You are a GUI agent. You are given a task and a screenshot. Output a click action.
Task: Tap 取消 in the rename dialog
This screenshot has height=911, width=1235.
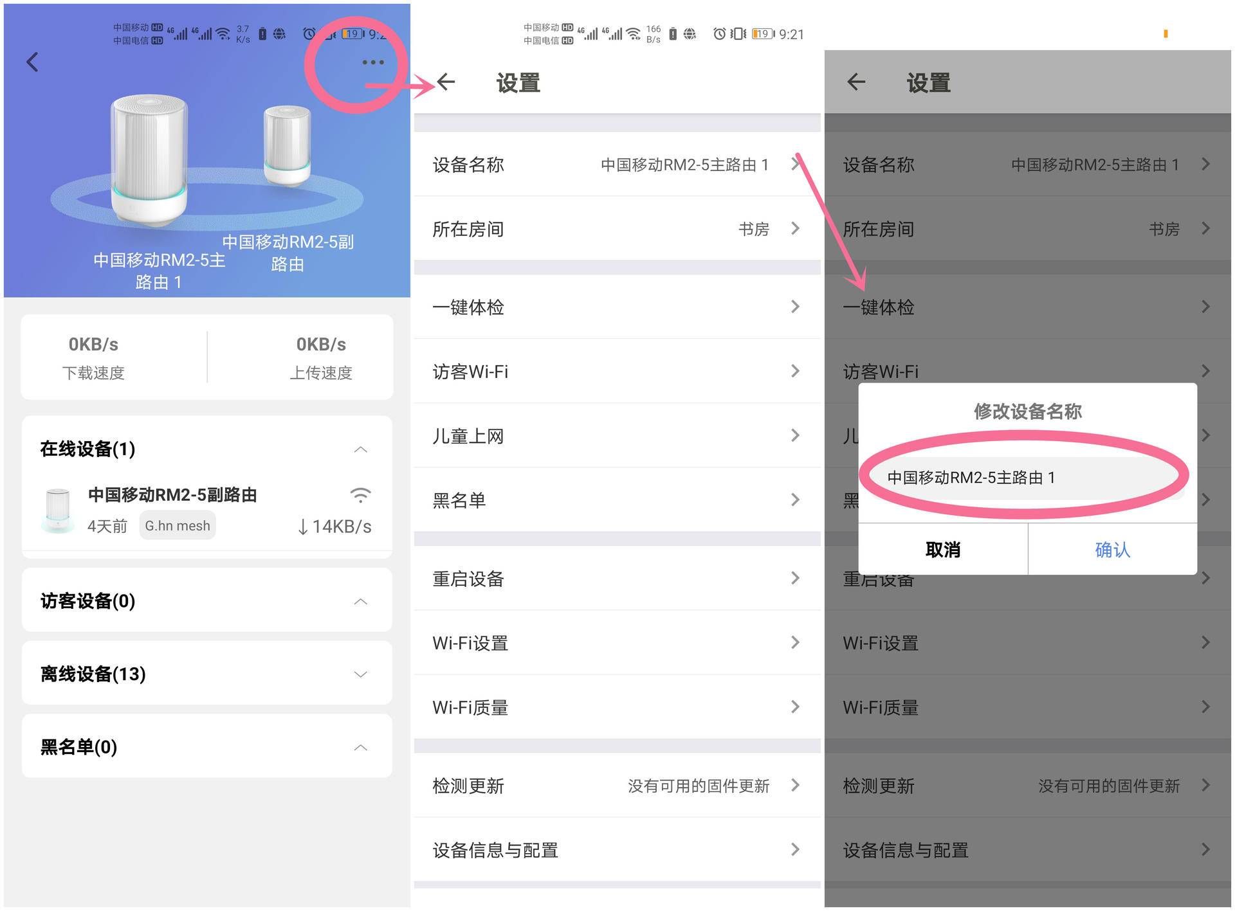coord(943,550)
